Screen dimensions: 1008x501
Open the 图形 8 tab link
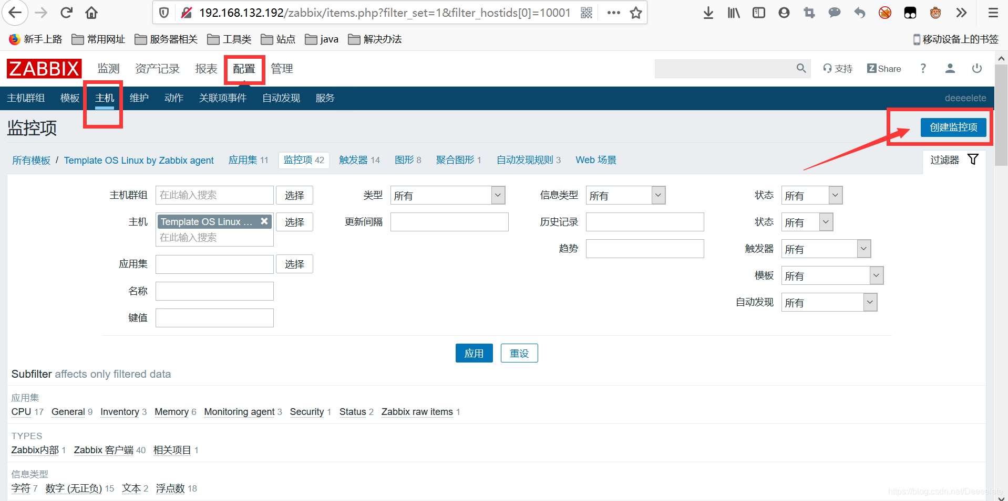408,160
